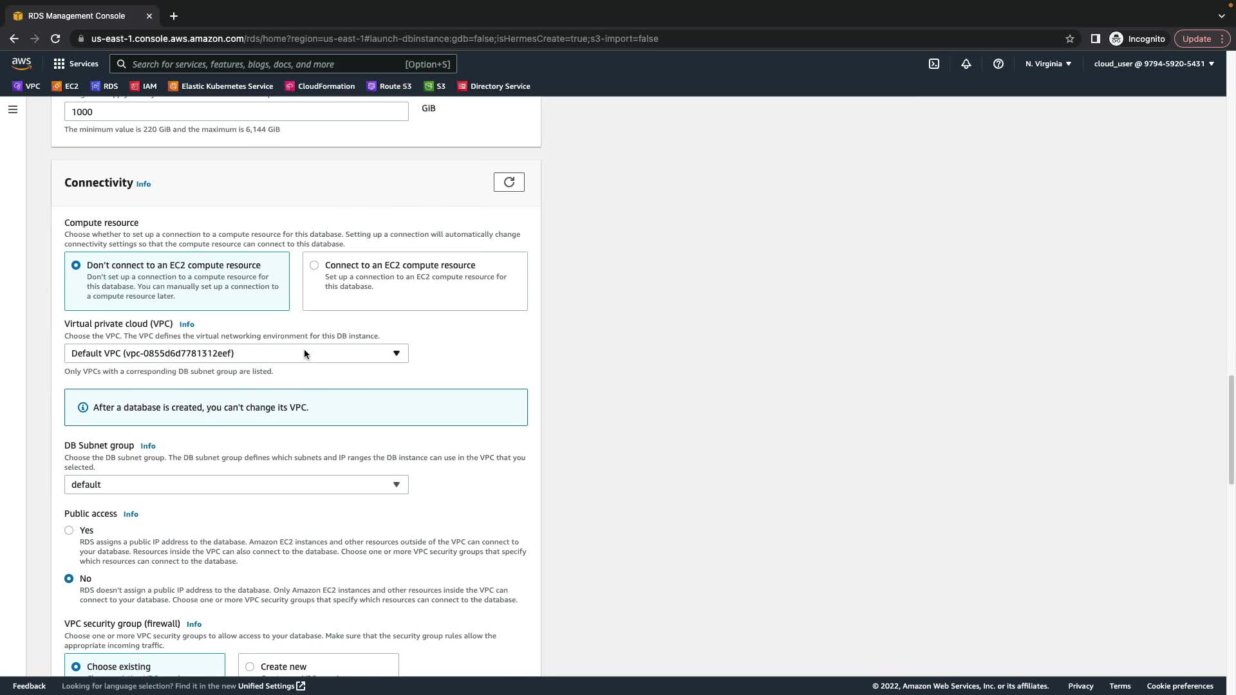Bookmark page with the star icon
The image size is (1236, 695).
(1069, 39)
